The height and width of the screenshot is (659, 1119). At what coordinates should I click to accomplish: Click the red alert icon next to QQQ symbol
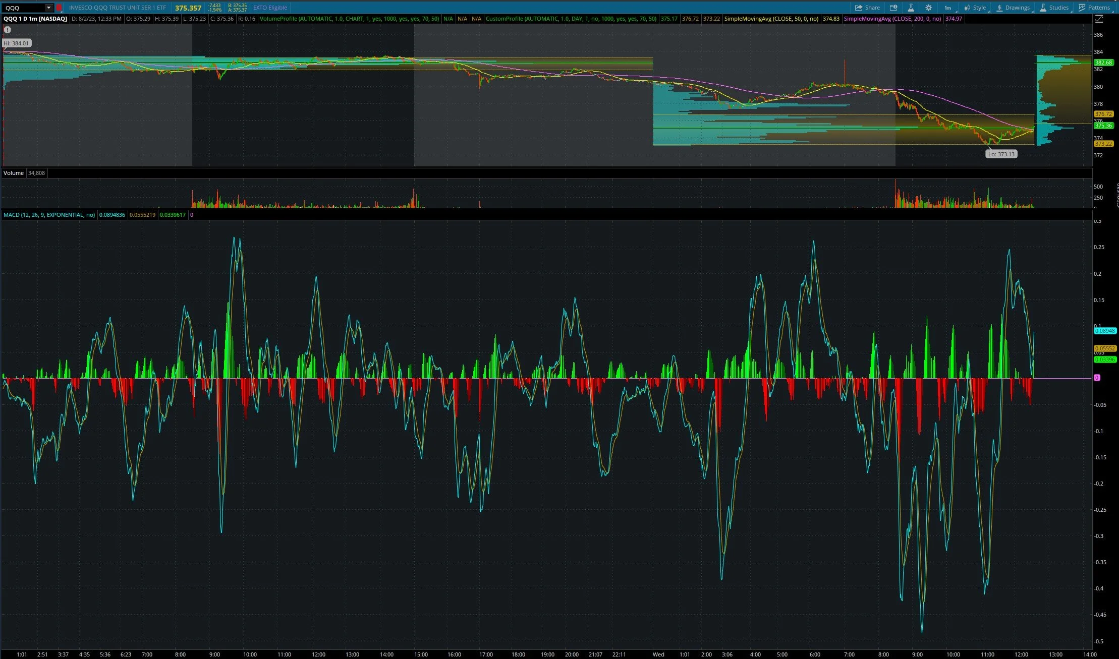pos(59,8)
